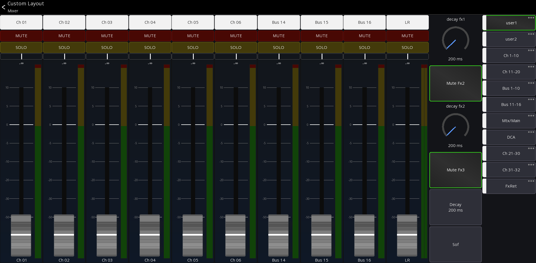Click the Bus 15 fader handle

pyautogui.click(x=321, y=235)
